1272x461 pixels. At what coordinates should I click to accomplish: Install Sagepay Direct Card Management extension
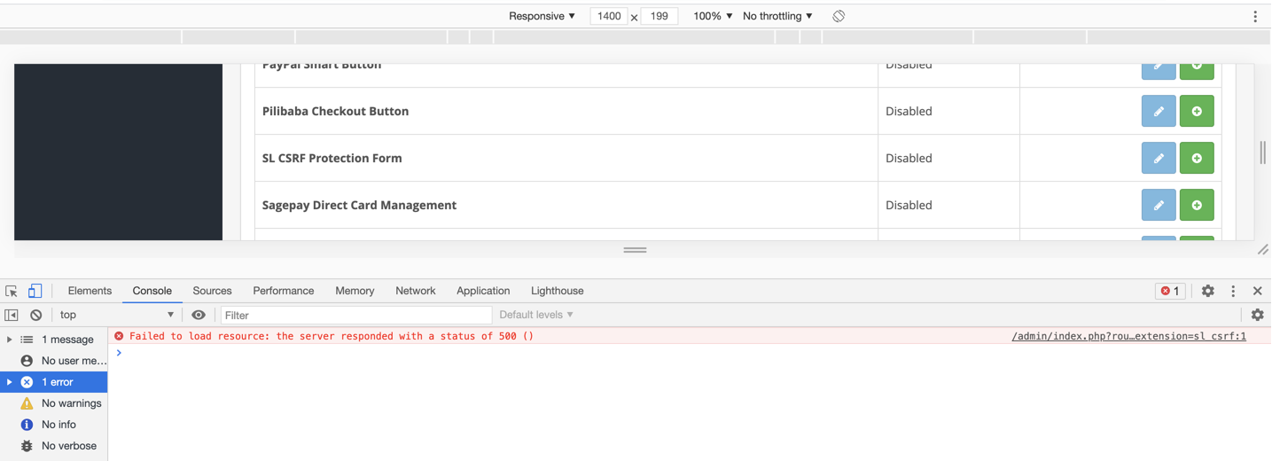(1197, 206)
